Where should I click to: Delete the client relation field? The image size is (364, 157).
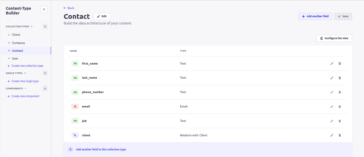(x=340, y=135)
